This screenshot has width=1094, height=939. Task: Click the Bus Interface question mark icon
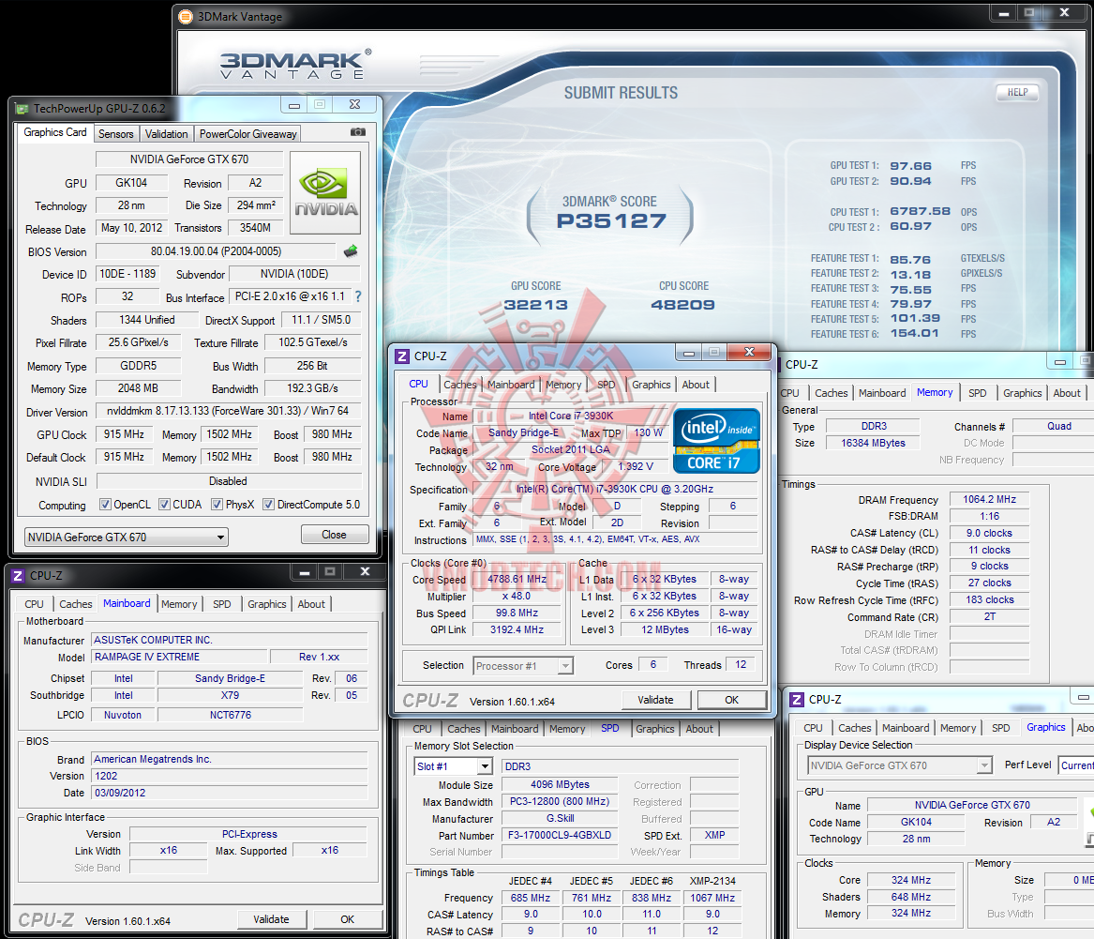click(x=359, y=296)
